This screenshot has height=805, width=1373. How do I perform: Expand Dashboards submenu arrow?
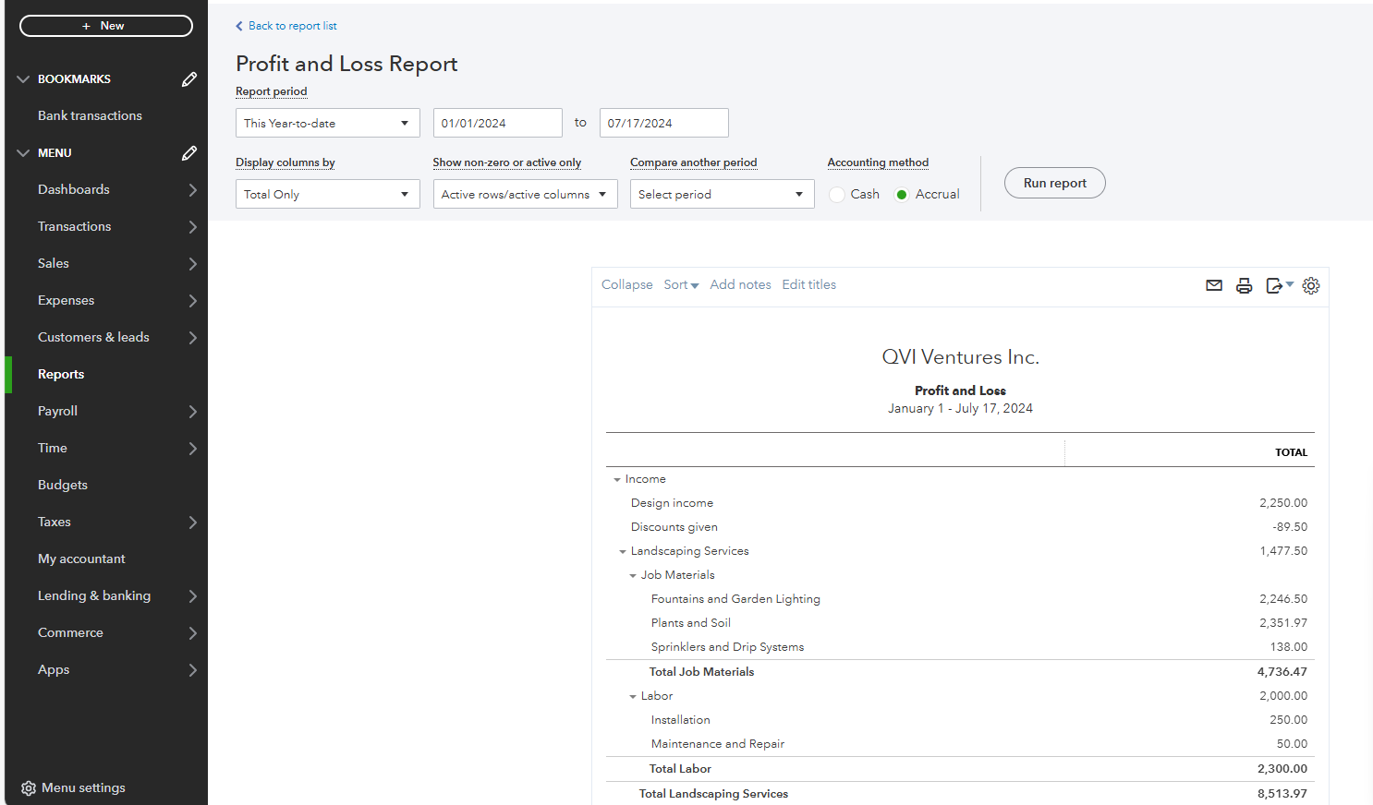click(x=192, y=190)
